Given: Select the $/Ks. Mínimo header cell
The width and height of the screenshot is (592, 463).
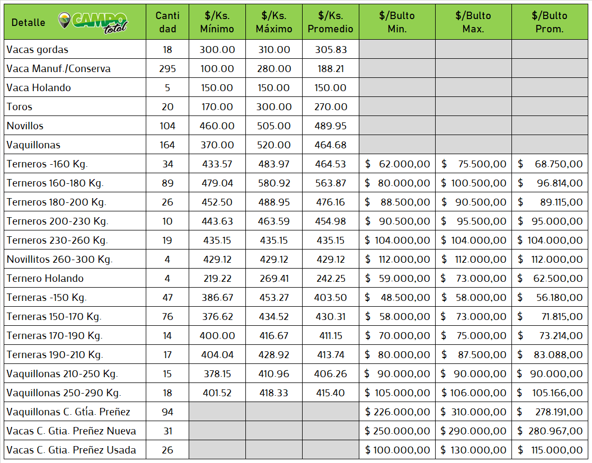Looking at the screenshot, I should 217,22.
